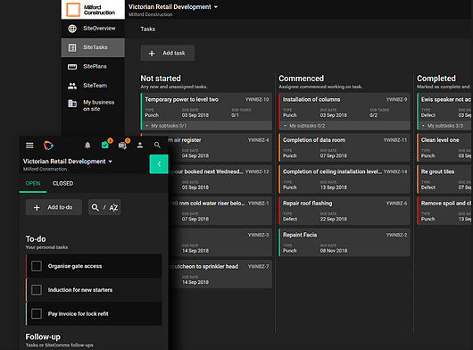Open the Remove spoil task card

coord(444,211)
